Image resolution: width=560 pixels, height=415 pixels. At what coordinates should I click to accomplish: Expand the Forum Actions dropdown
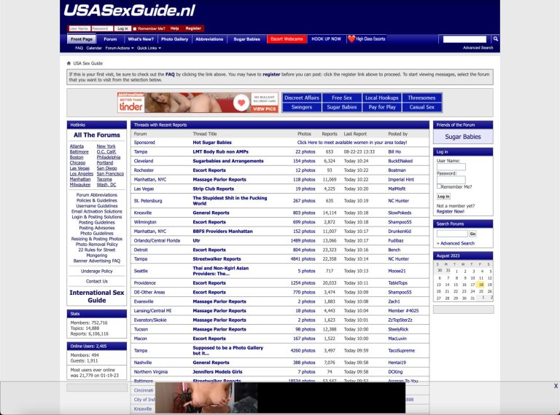tap(120, 48)
